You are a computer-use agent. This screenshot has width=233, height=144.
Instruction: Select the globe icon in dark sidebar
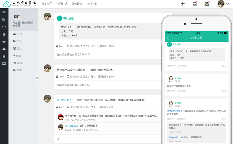(x=4, y=34)
